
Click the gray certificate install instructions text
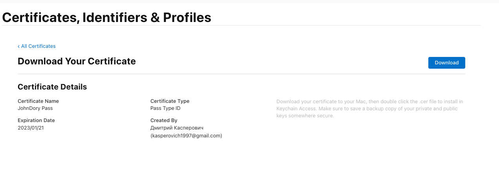pyautogui.click(x=369, y=109)
